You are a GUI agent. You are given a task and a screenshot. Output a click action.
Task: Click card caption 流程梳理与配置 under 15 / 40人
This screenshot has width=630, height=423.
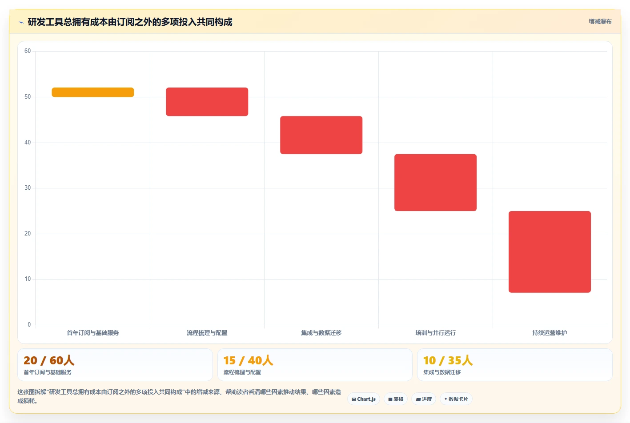[x=242, y=372]
